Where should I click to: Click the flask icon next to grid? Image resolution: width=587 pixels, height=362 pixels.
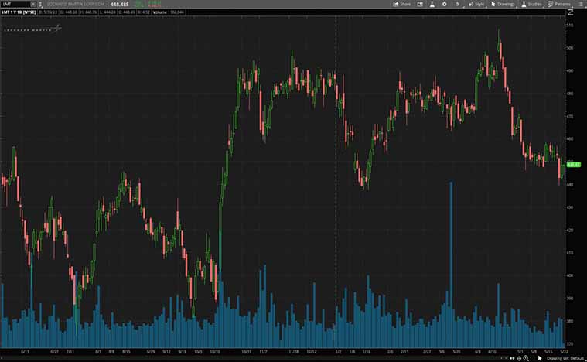pyautogui.click(x=432, y=4)
